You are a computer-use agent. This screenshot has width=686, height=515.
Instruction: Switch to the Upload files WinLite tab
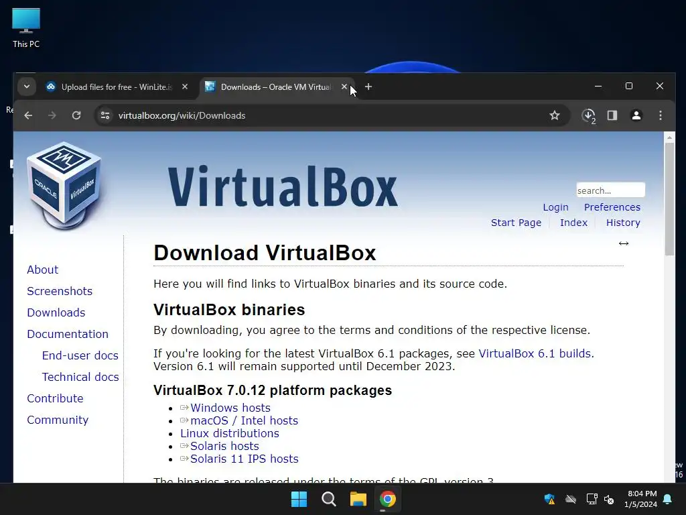pyautogui.click(x=117, y=87)
